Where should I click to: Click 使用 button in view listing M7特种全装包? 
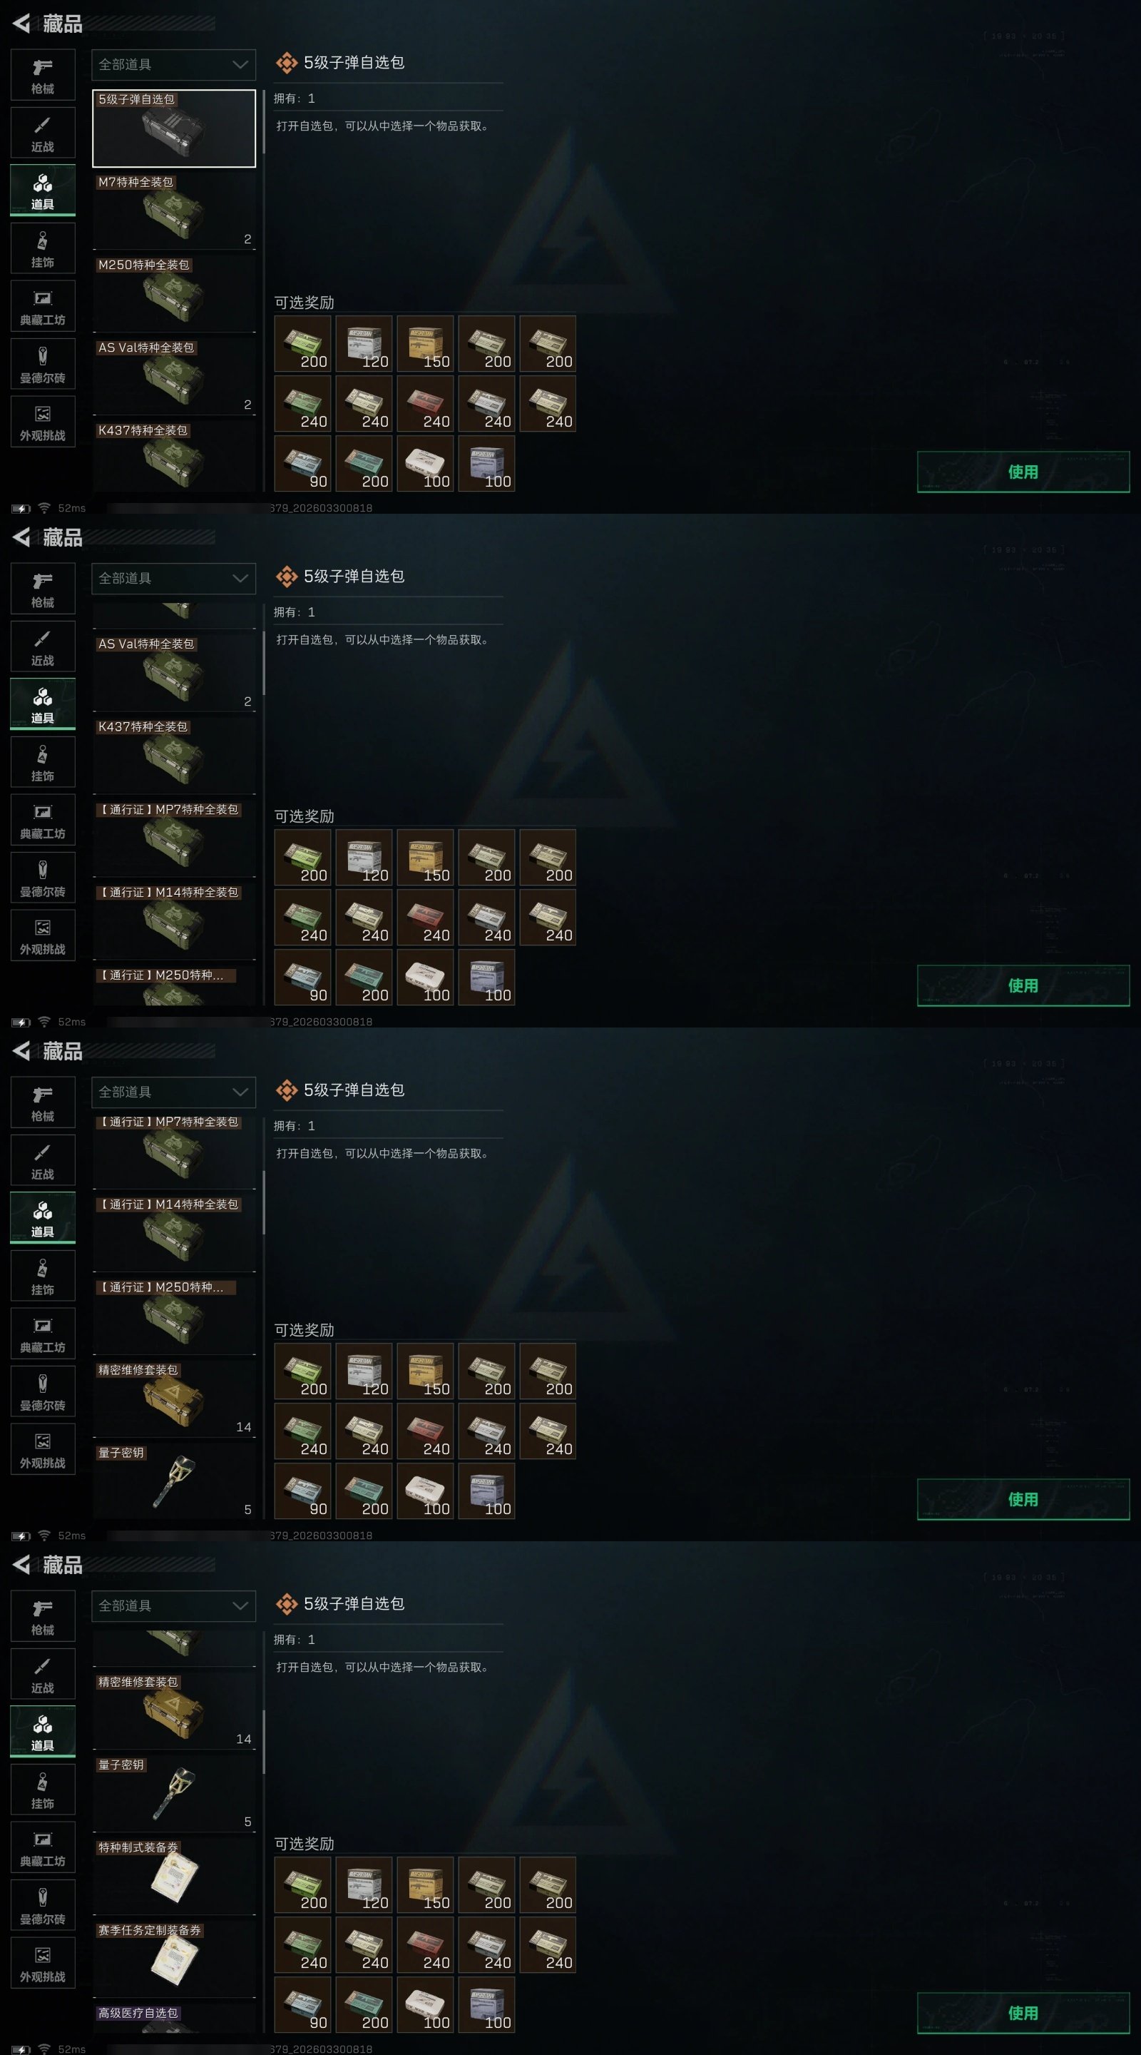(x=1023, y=472)
